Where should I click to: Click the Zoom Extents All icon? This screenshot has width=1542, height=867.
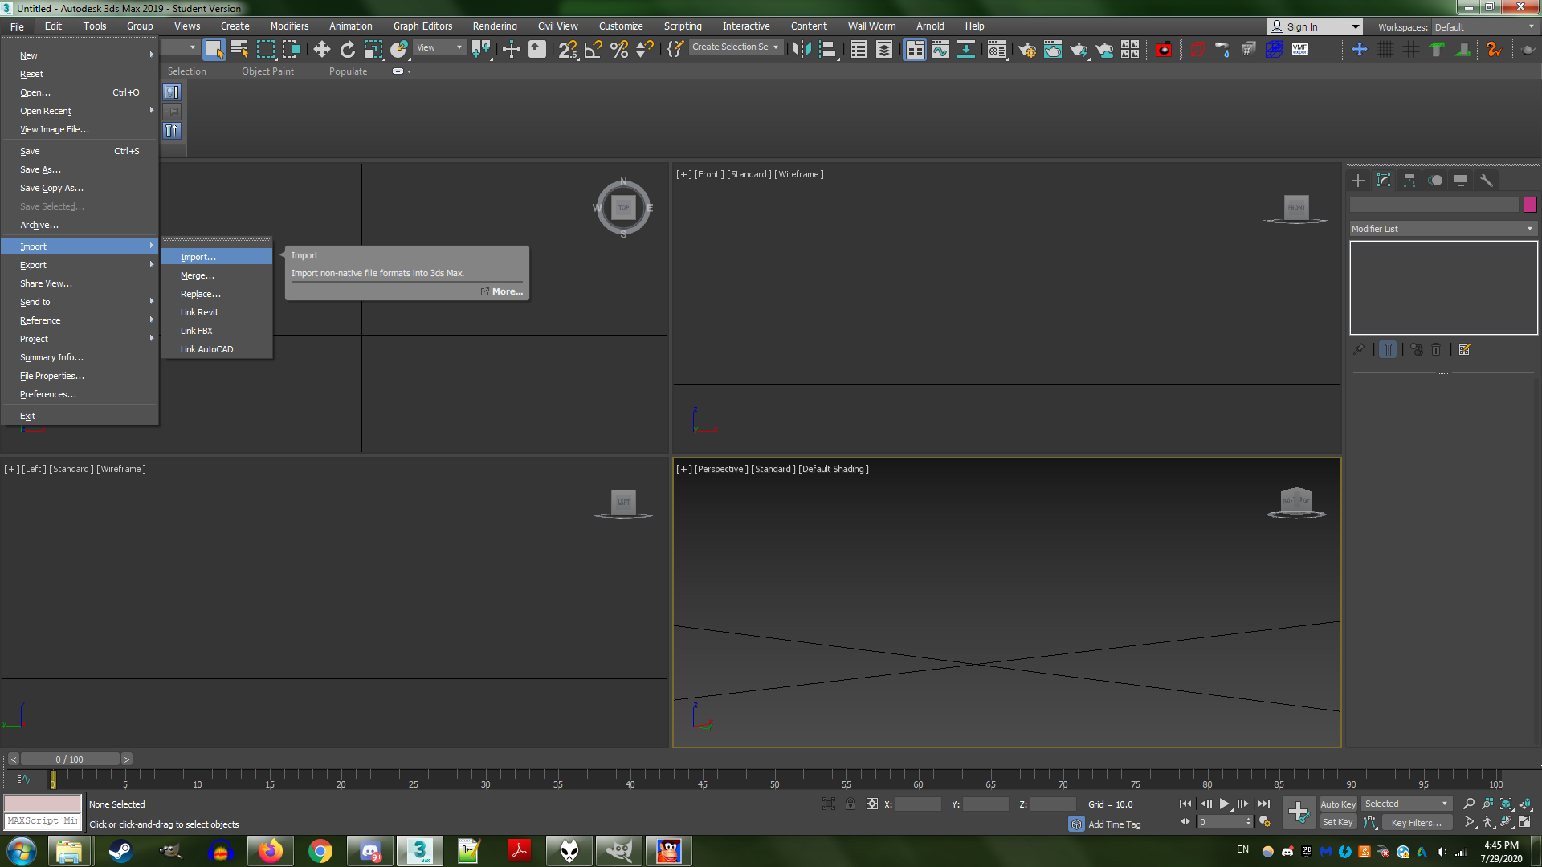point(1525,804)
